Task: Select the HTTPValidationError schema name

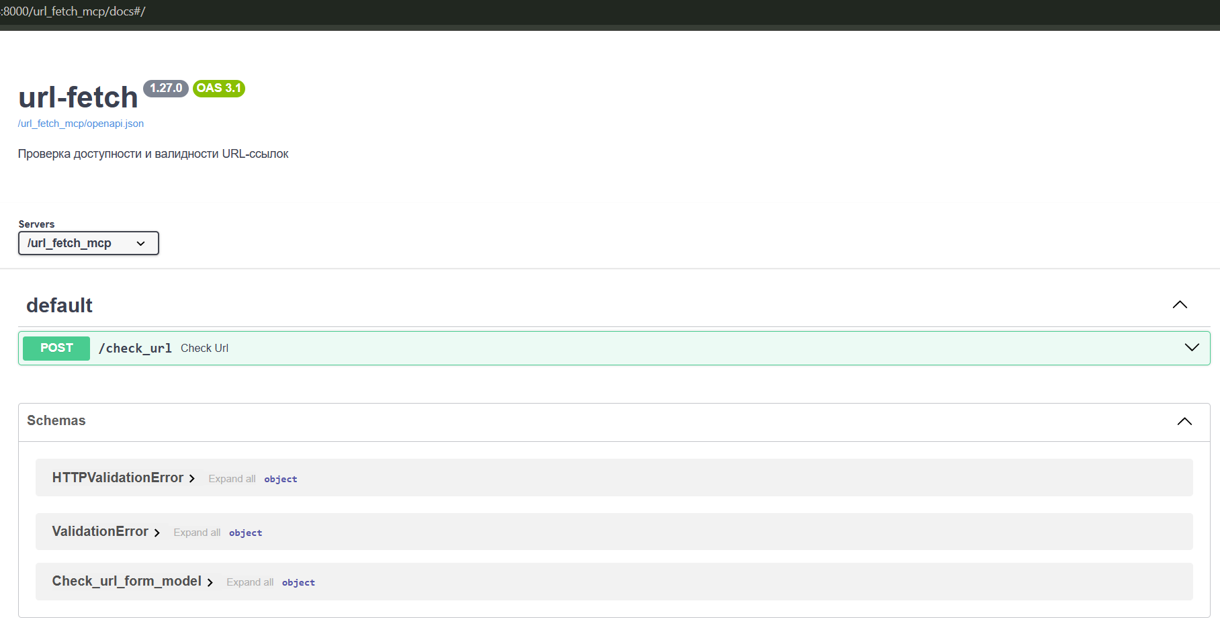Action: tap(118, 477)
